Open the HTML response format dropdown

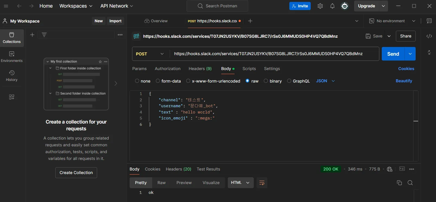241,183
